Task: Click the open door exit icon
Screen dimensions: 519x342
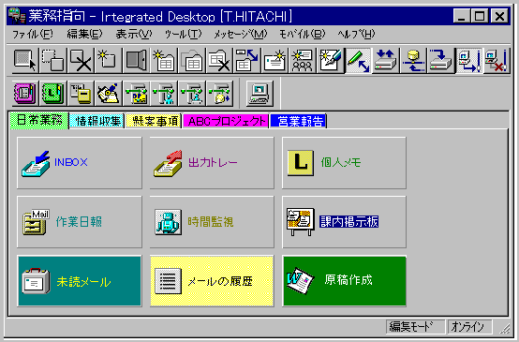Action: 136,61
